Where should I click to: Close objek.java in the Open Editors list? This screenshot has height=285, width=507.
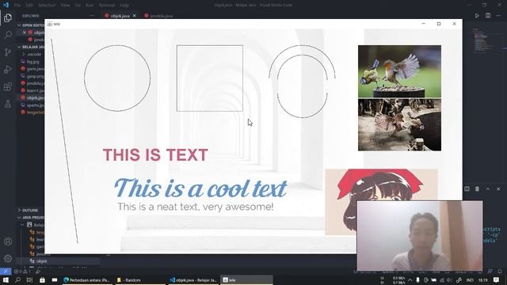pyautogui.click(x=25, y=32)
